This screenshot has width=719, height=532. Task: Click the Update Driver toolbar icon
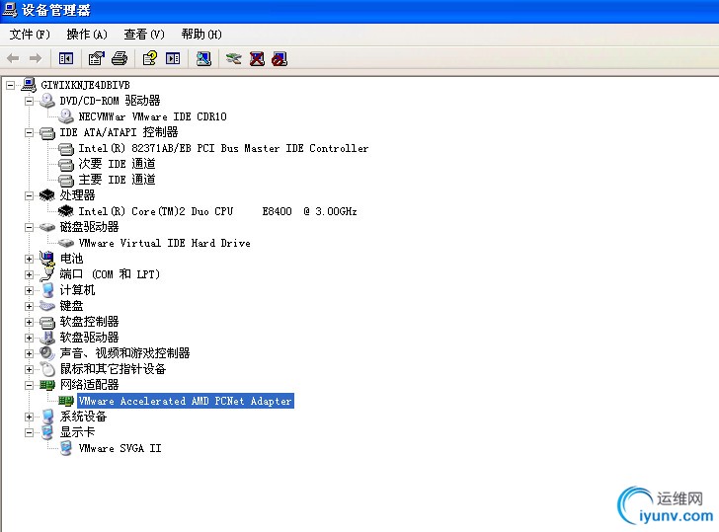coord(234,58)
